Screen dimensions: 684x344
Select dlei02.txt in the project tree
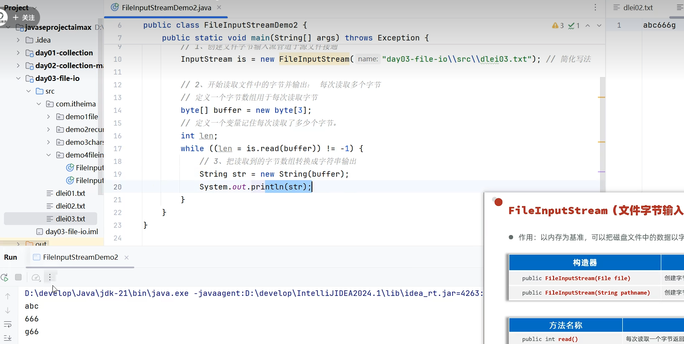coord(70,206)
